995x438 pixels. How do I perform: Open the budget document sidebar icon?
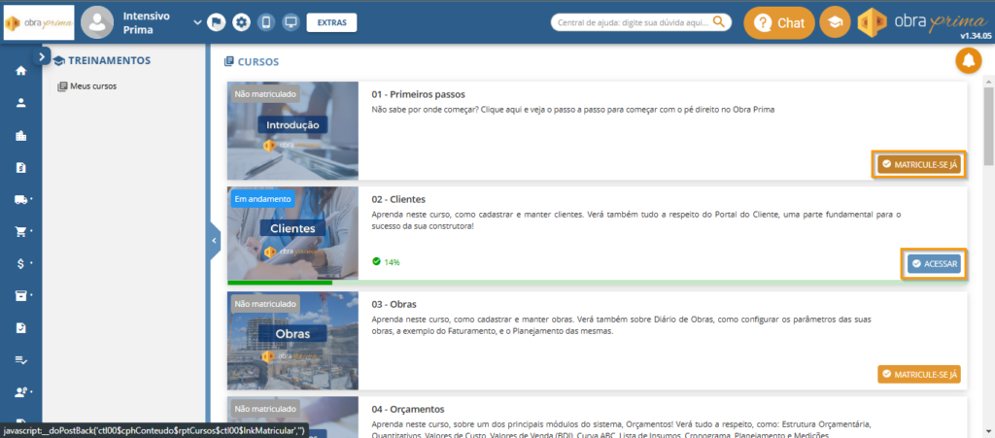click(x=21, y=167)
